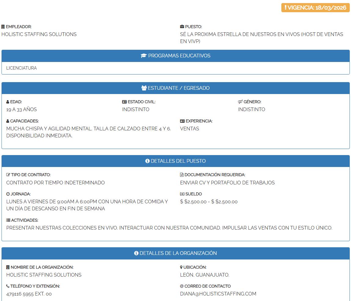The image size is (351, 301).
Task: Click the building icon next to EMPLEADOR
Action: point(3,27)
